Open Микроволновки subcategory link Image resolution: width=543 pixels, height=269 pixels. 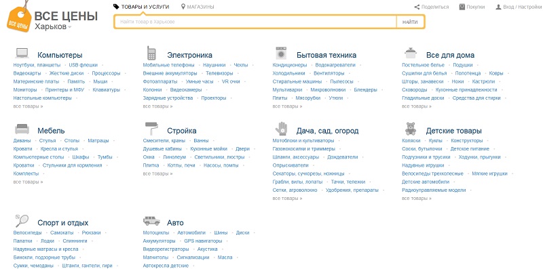328,89
